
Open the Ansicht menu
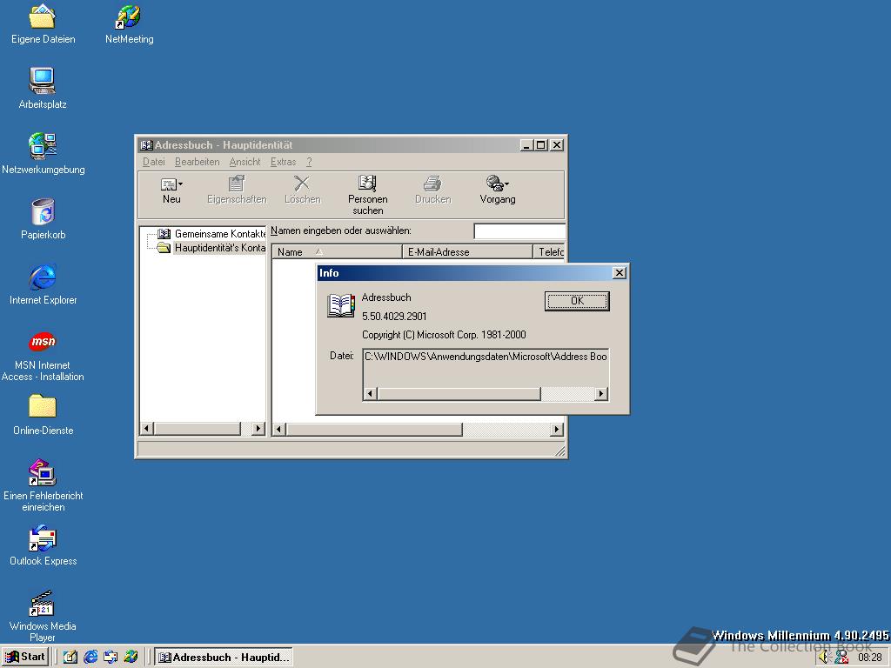245,162
